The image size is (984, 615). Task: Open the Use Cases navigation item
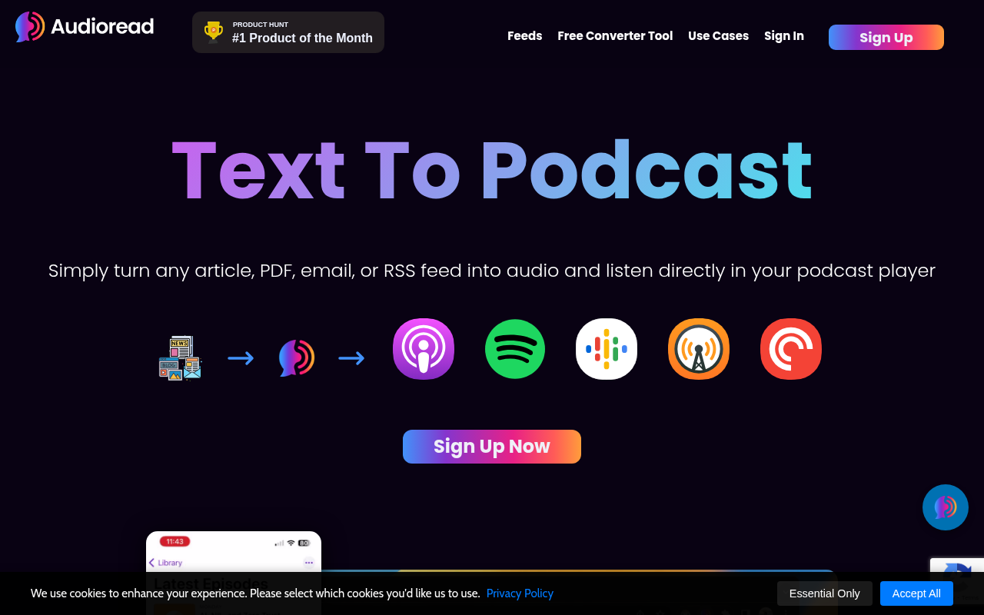718,35
